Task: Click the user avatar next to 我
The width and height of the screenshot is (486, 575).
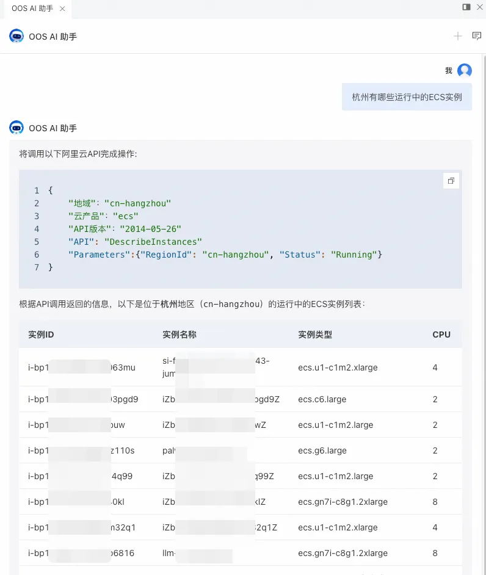Action: point(465,70)
